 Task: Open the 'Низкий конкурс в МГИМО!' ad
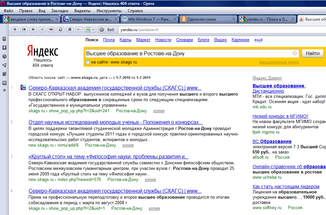(x=280, y=116)
